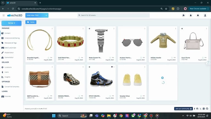Open echo3D Instagram icon link
Image resolution: width=211 pixels, height=119 pixels.
coord(197,109)
